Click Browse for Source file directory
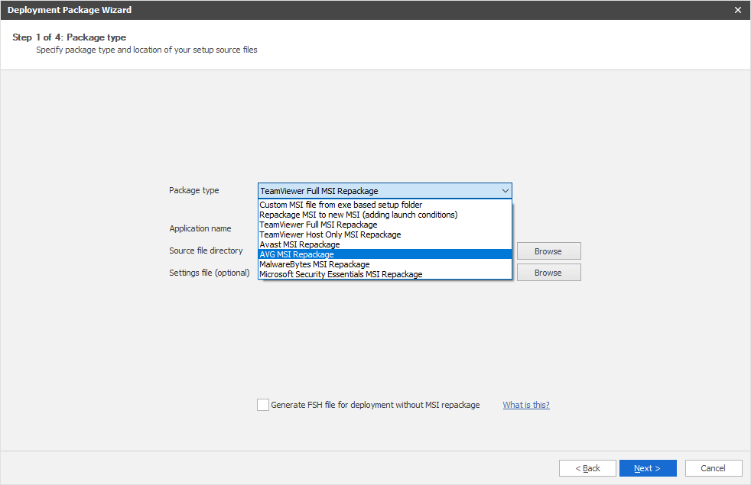Image resolution: width=751 pixels, height=485 pixels. coord(548,251)
